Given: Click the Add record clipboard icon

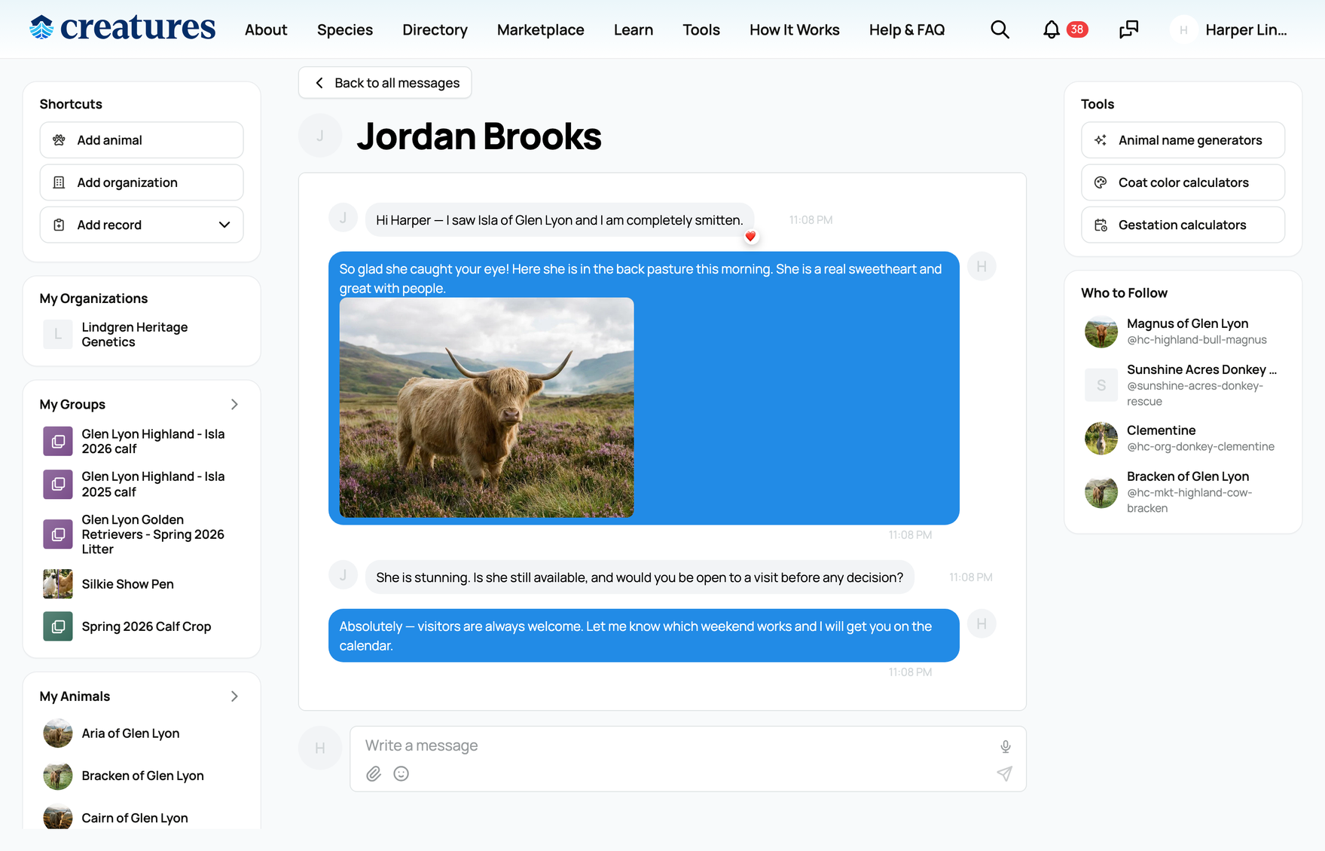Looking at the screenshot, I should (x=59, y=225).
